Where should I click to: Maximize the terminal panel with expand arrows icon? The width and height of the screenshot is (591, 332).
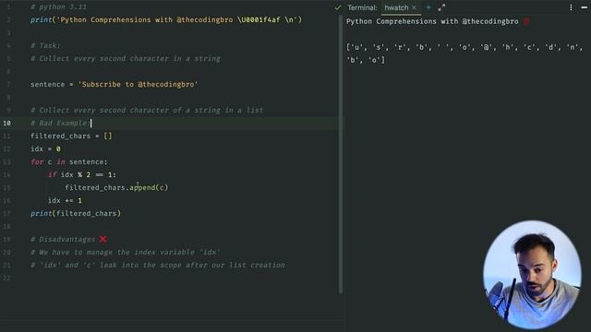click(x=441, y=7)
